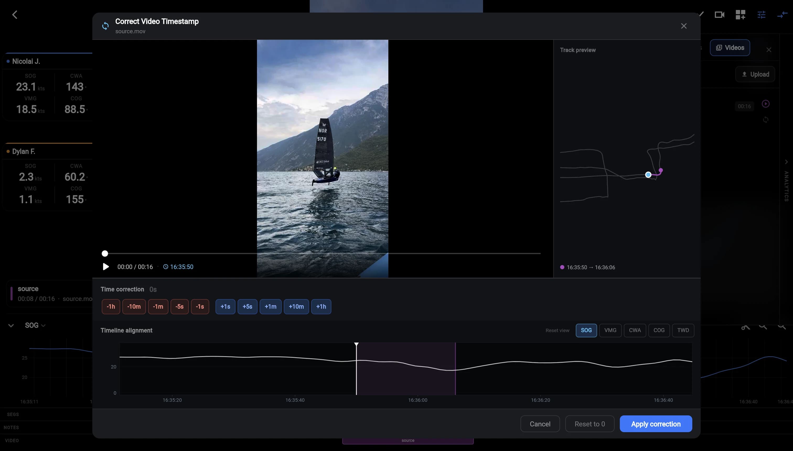Image resolution: width=793 pixels, height=451 pixels.
Task: Click the Reset to 0 button
Action: pyautogui.click(x=590, y=424)
